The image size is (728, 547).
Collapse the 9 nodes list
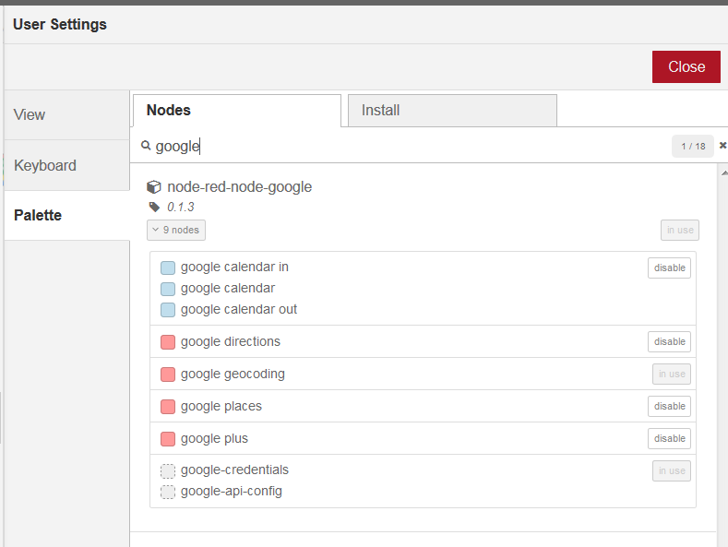point(176,230)
